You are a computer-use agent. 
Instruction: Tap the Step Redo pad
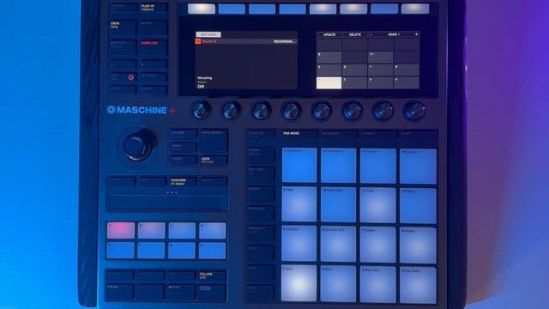click(418, 285)
